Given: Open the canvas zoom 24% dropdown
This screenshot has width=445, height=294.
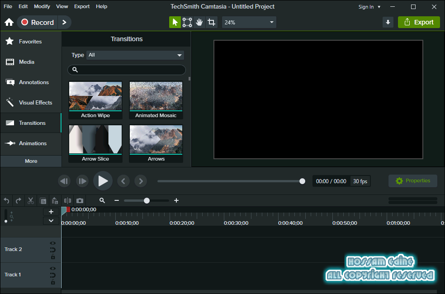Looking at the screenshot, I should click(x=249, y=22).
